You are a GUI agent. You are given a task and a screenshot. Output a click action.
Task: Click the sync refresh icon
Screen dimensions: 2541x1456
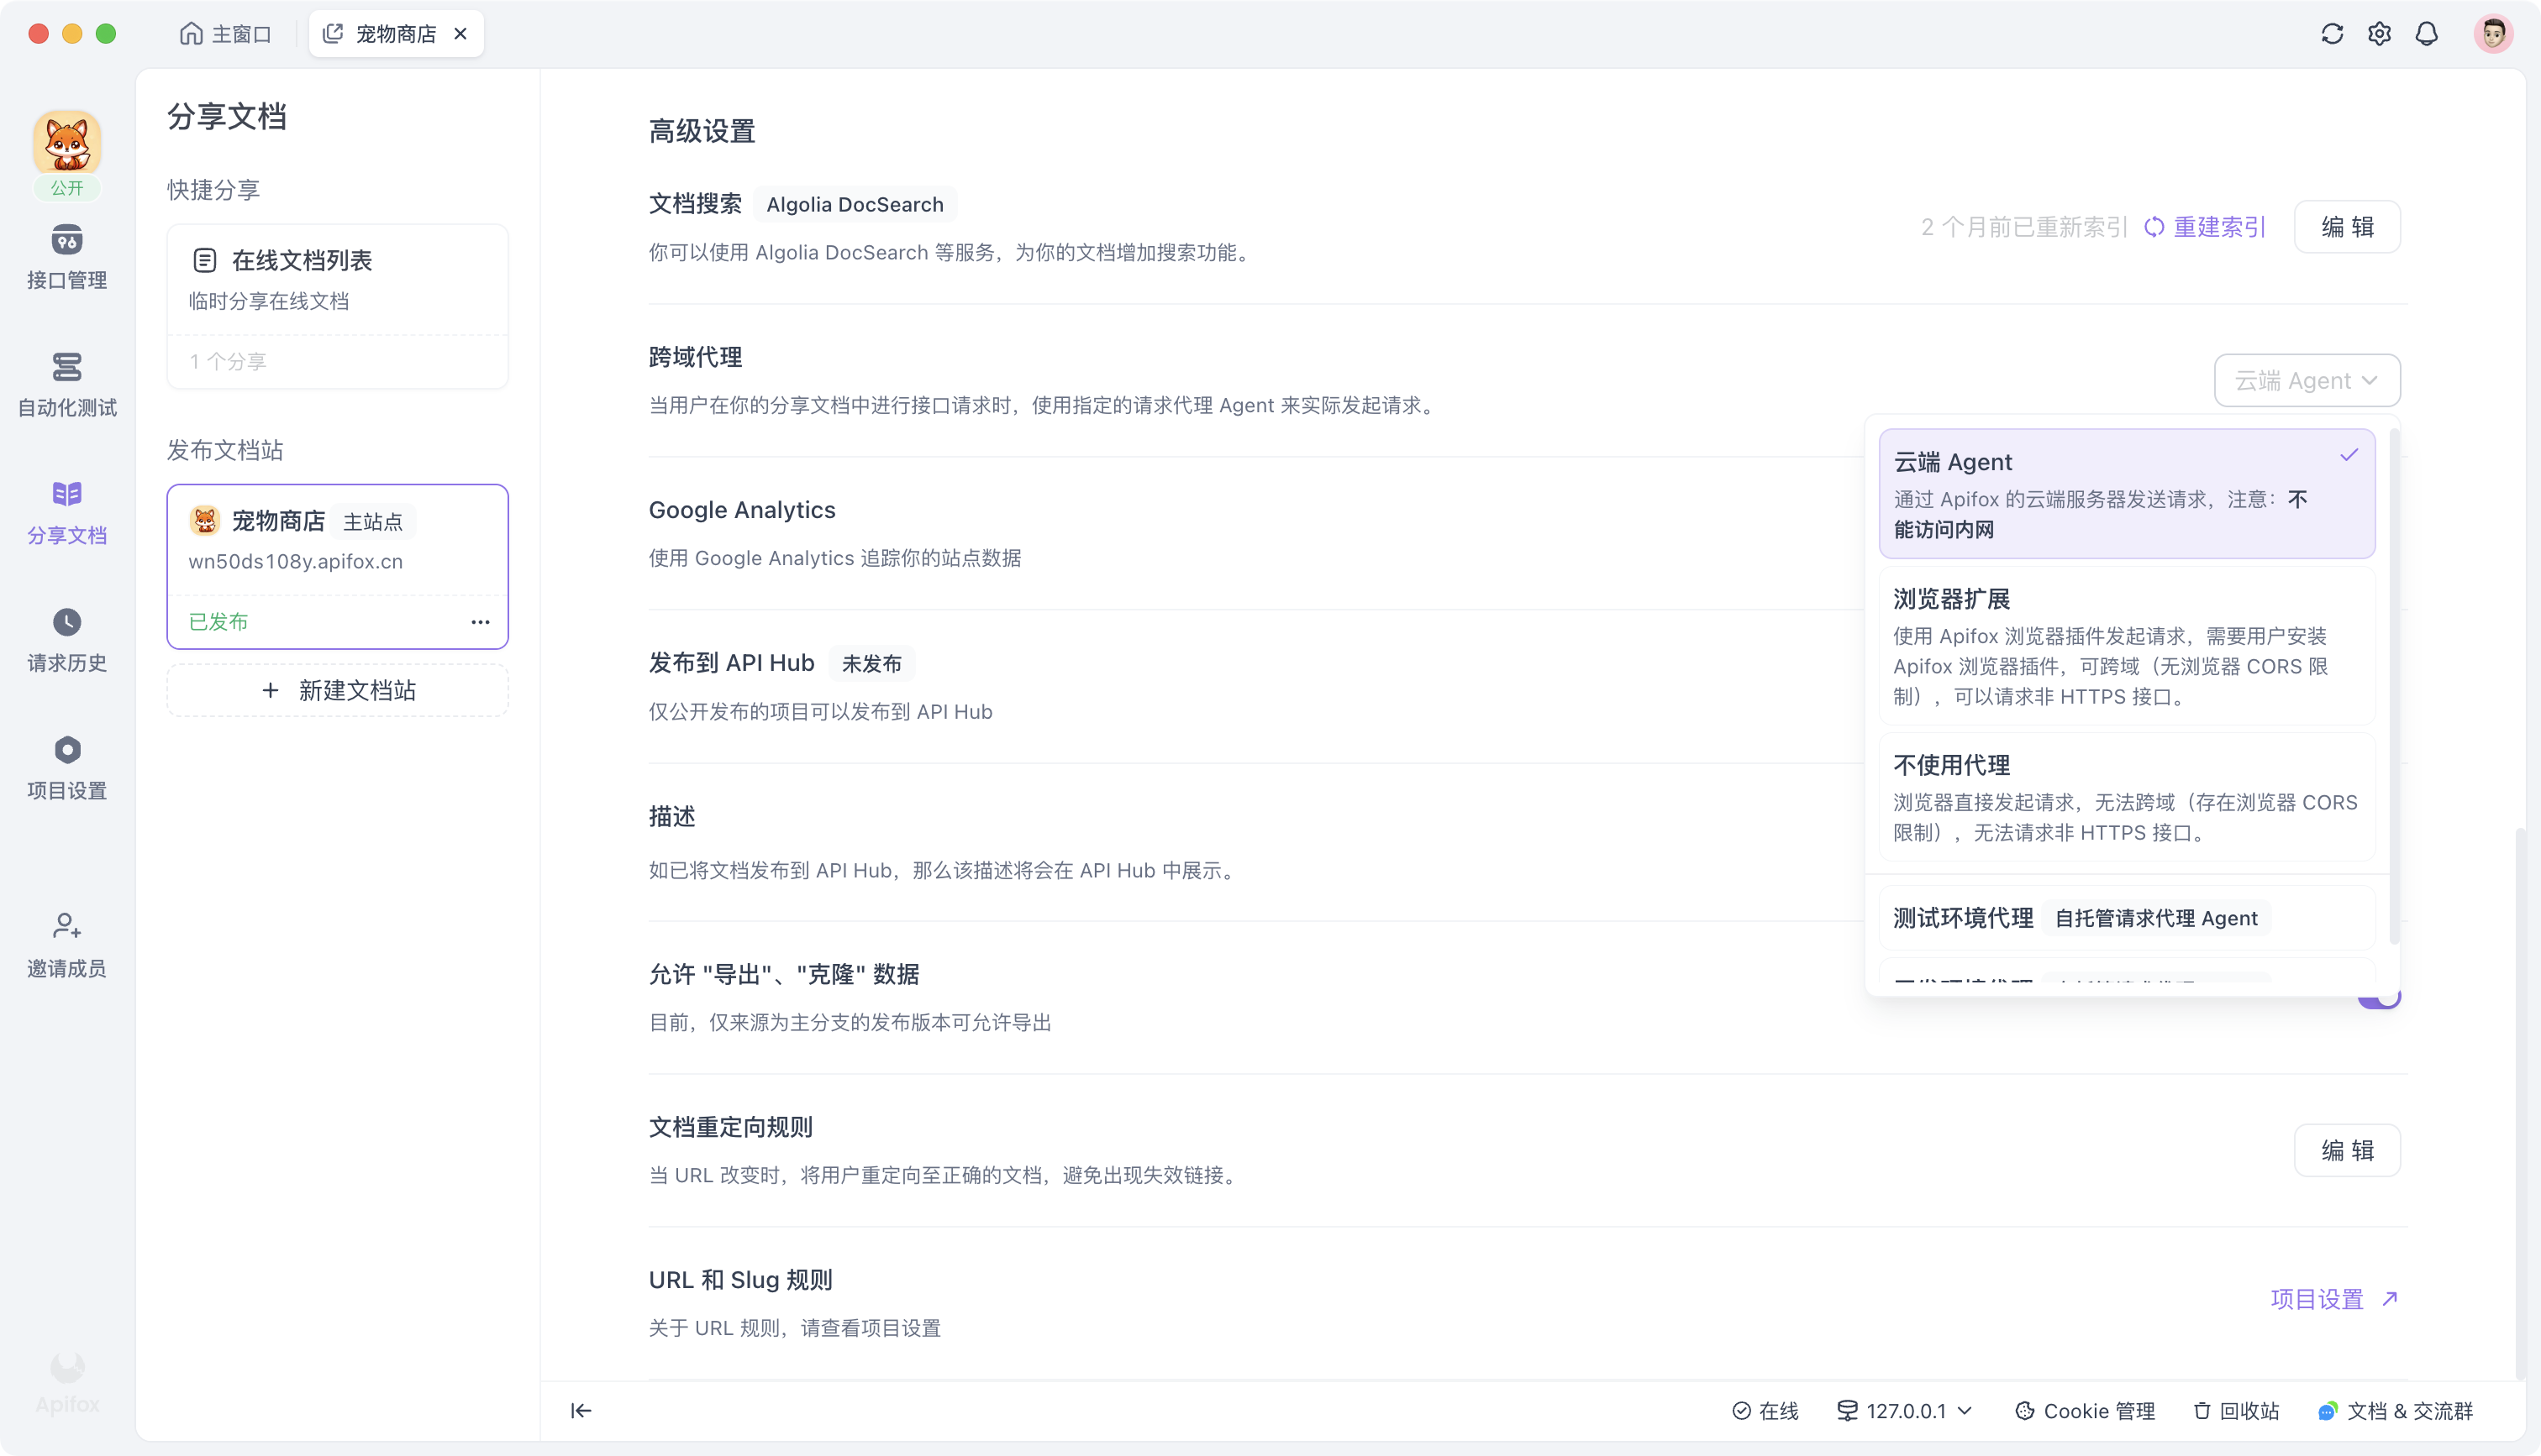pyautogui.click(x=2332, y=33)
